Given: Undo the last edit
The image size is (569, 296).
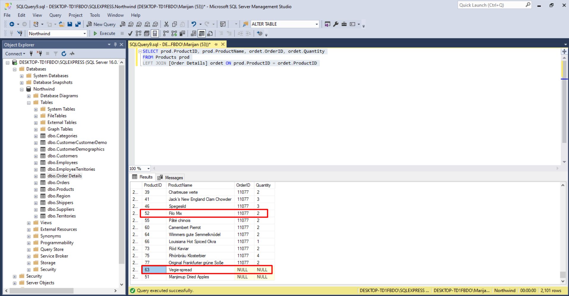Looking at the screenshot, I should coord(194,24).
